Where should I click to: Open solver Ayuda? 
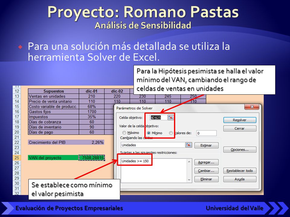click(x=240, y=179)
